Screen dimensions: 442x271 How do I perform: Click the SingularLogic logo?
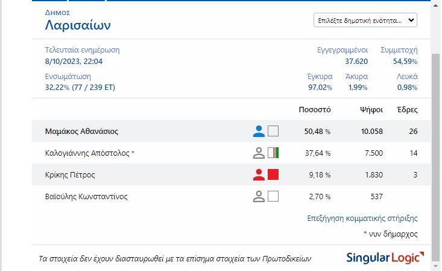pyautogui.click(x=382, y=258)
